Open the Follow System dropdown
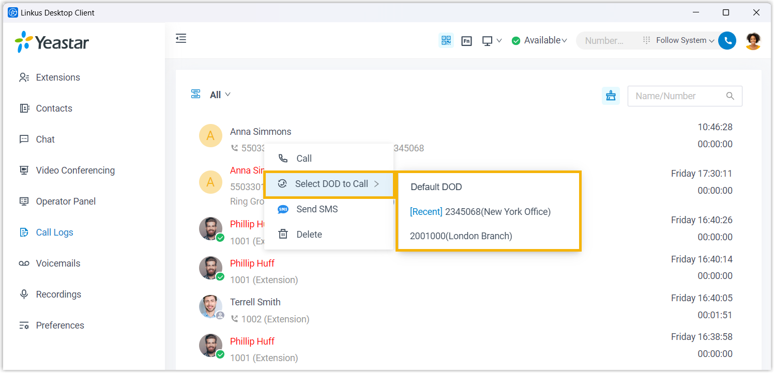 pos(685,40)
